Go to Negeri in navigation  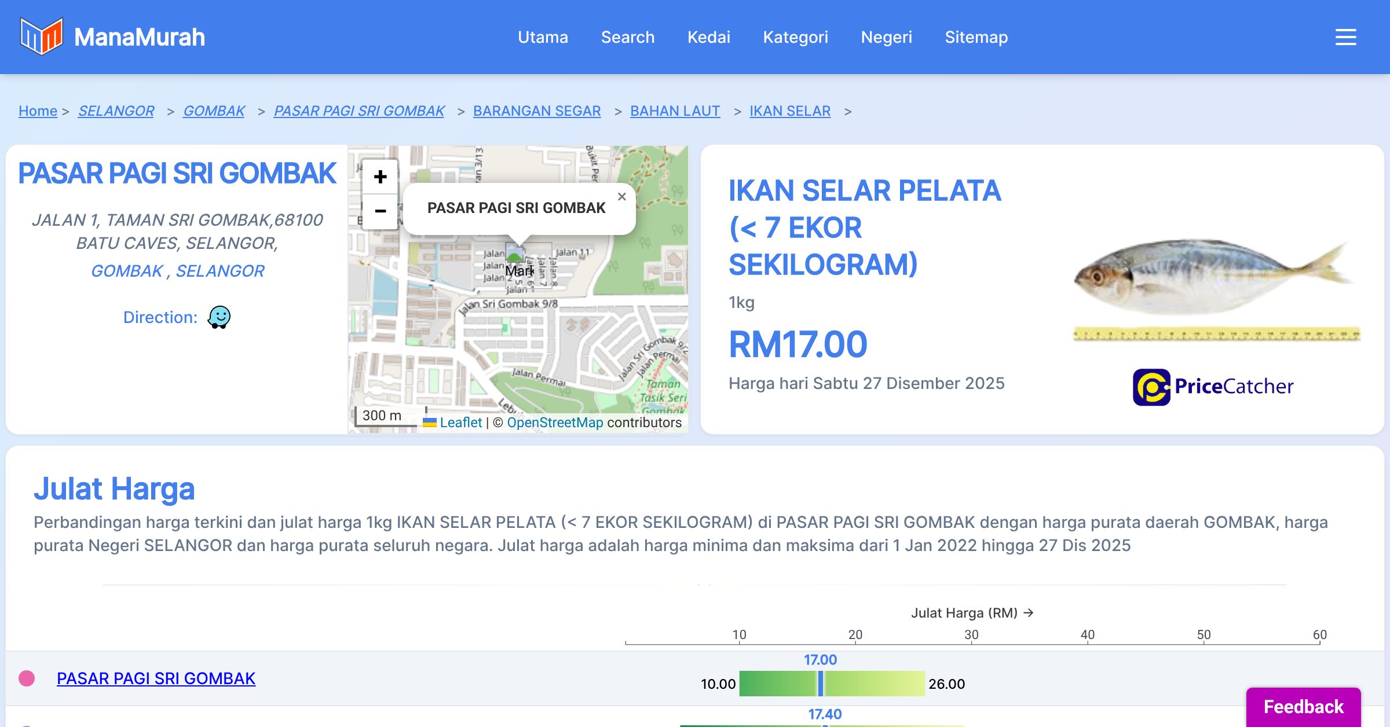[x=886, y=37]
